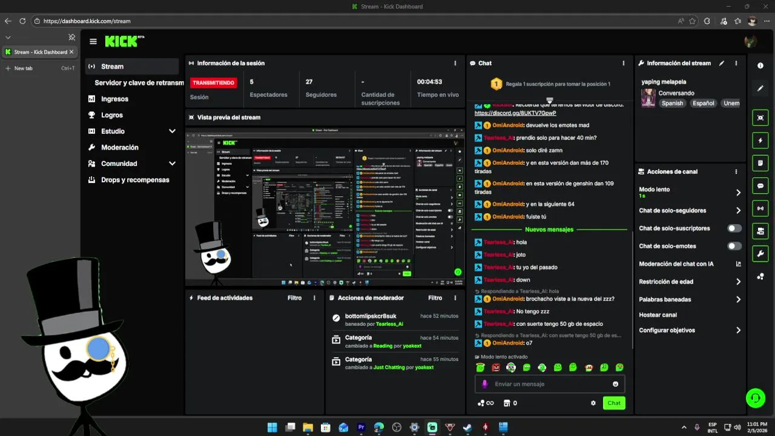This screenshot has width=775, height=436.
Task: Open Windows Start menu
Action: click(x=272, y=427)
